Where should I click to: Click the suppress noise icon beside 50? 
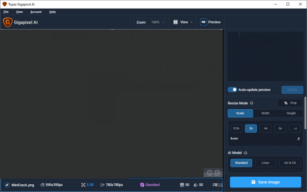click(x=182, y=185)
